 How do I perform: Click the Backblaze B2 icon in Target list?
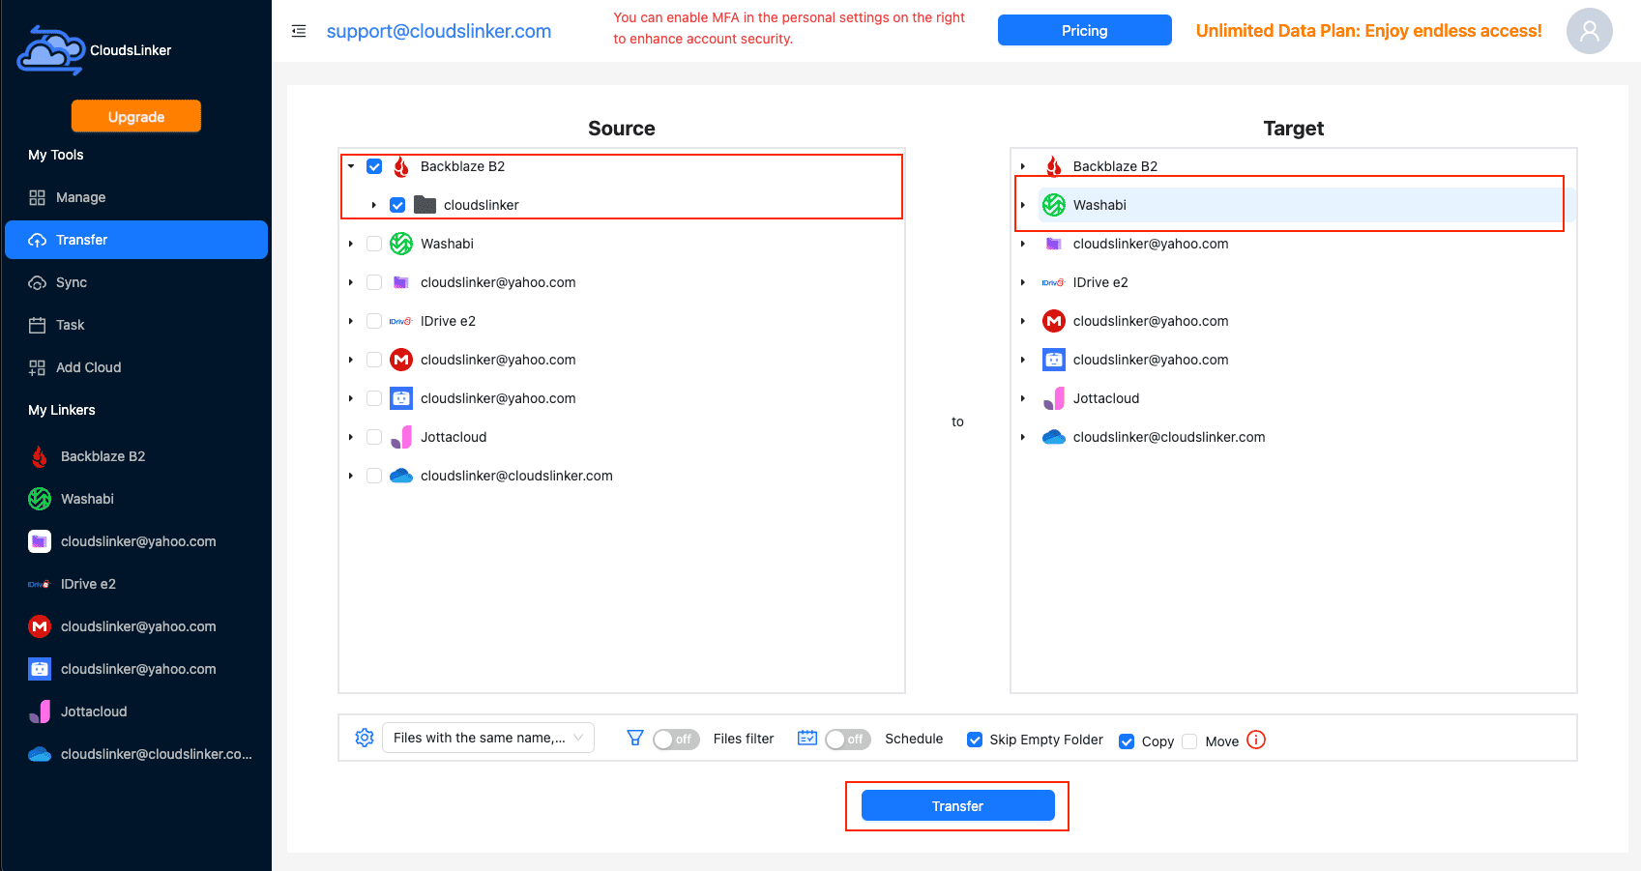click(x=1054, y=166)
